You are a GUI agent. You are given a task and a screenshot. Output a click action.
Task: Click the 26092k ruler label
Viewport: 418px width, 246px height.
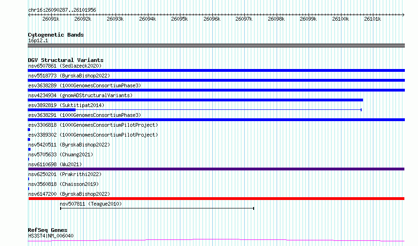click(83, 19)
